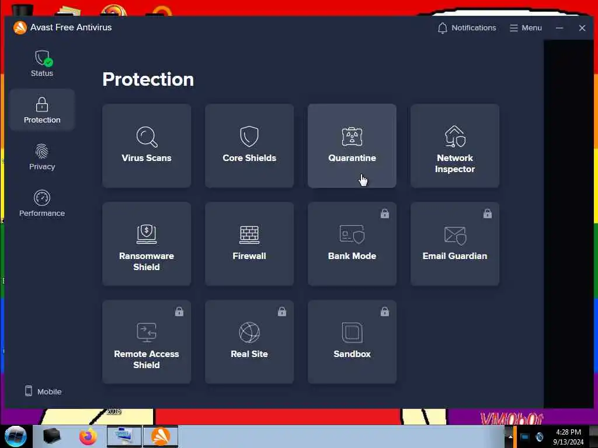Click the lock badge on Sandbox

click(385, 311)
